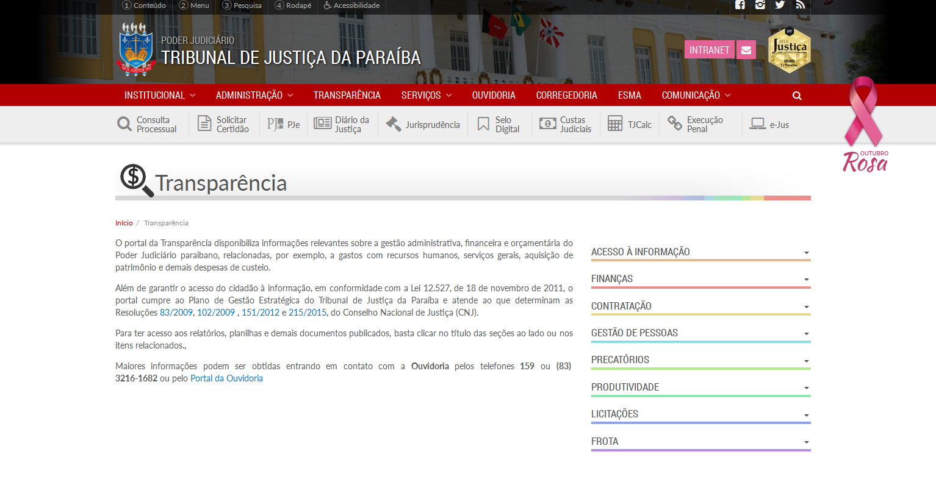Select the Corregedoria menu item

pyautogui.click(x=566, y=96)
